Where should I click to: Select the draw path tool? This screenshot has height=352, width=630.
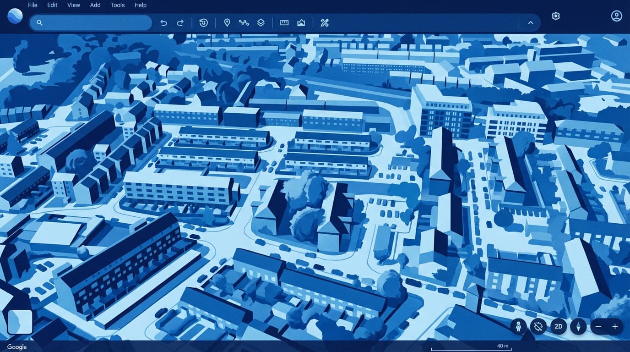[244, 23]
